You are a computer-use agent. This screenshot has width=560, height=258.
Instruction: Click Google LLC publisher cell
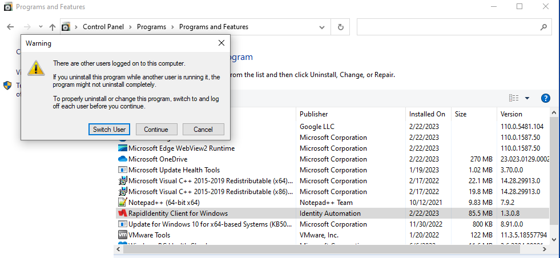[317, 127]
